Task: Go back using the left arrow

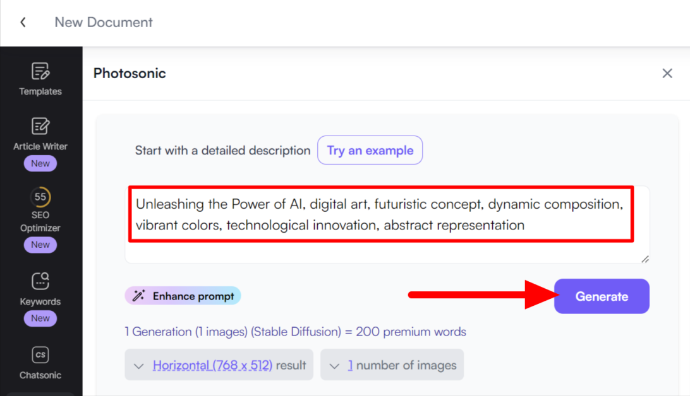Action: coord(23,23)
